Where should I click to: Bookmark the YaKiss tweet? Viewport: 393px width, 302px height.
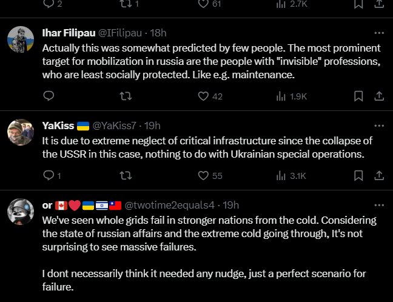click(358, 176)
